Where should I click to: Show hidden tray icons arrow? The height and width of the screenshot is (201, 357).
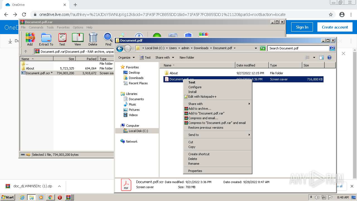(311, 197)
